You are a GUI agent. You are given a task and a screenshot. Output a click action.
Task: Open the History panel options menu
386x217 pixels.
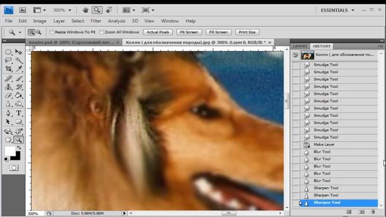pyautogui.click(x=381, y=46)
